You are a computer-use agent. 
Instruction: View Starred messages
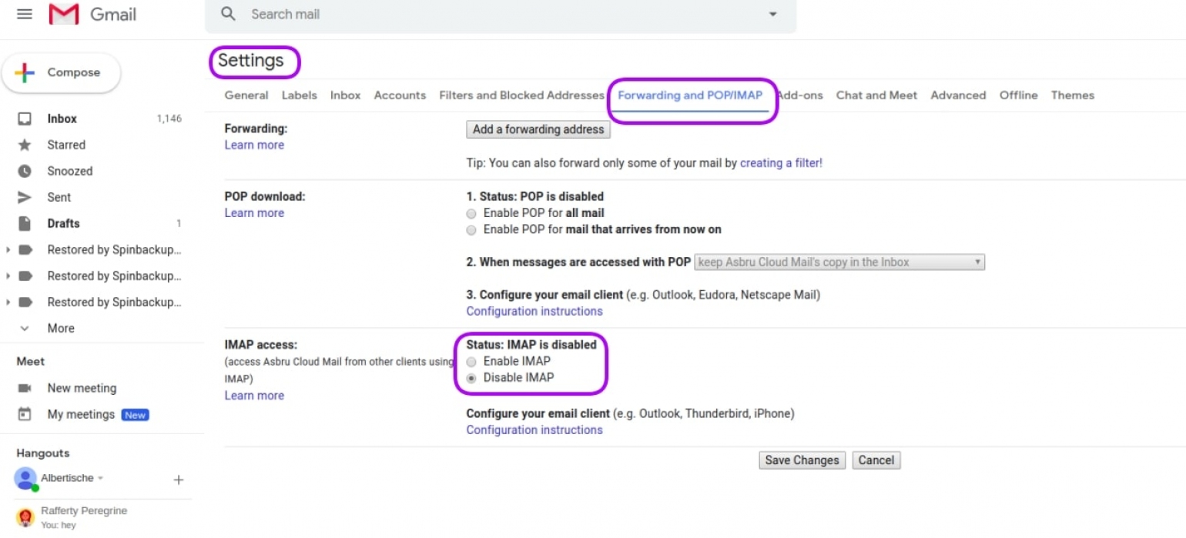66,145
